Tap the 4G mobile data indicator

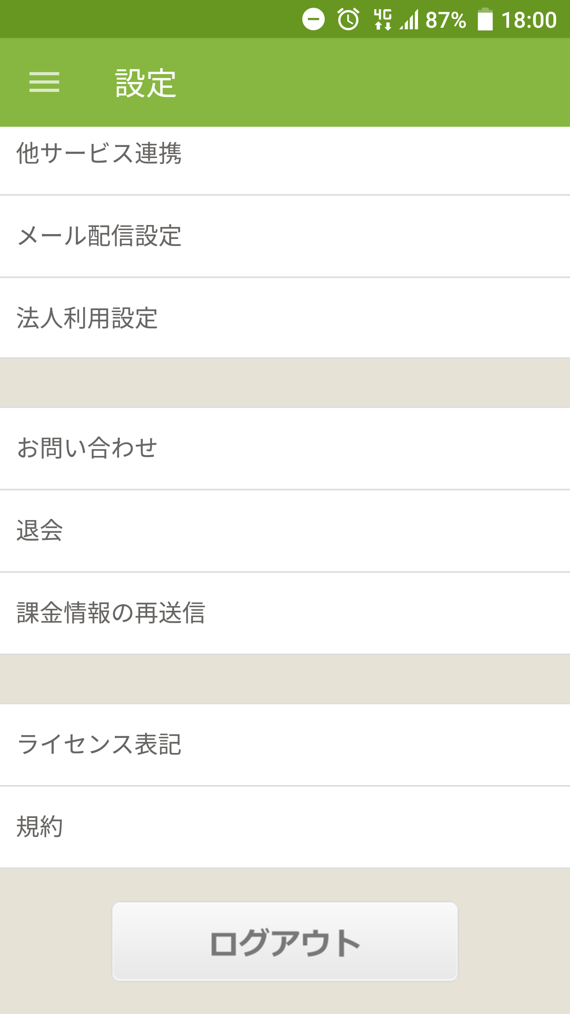[x=382, y=19]
